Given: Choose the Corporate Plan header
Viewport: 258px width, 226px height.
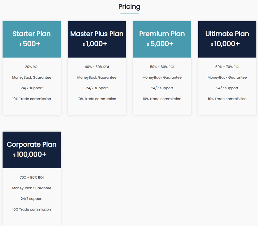Looking at the screenshot, I should 32,150.
